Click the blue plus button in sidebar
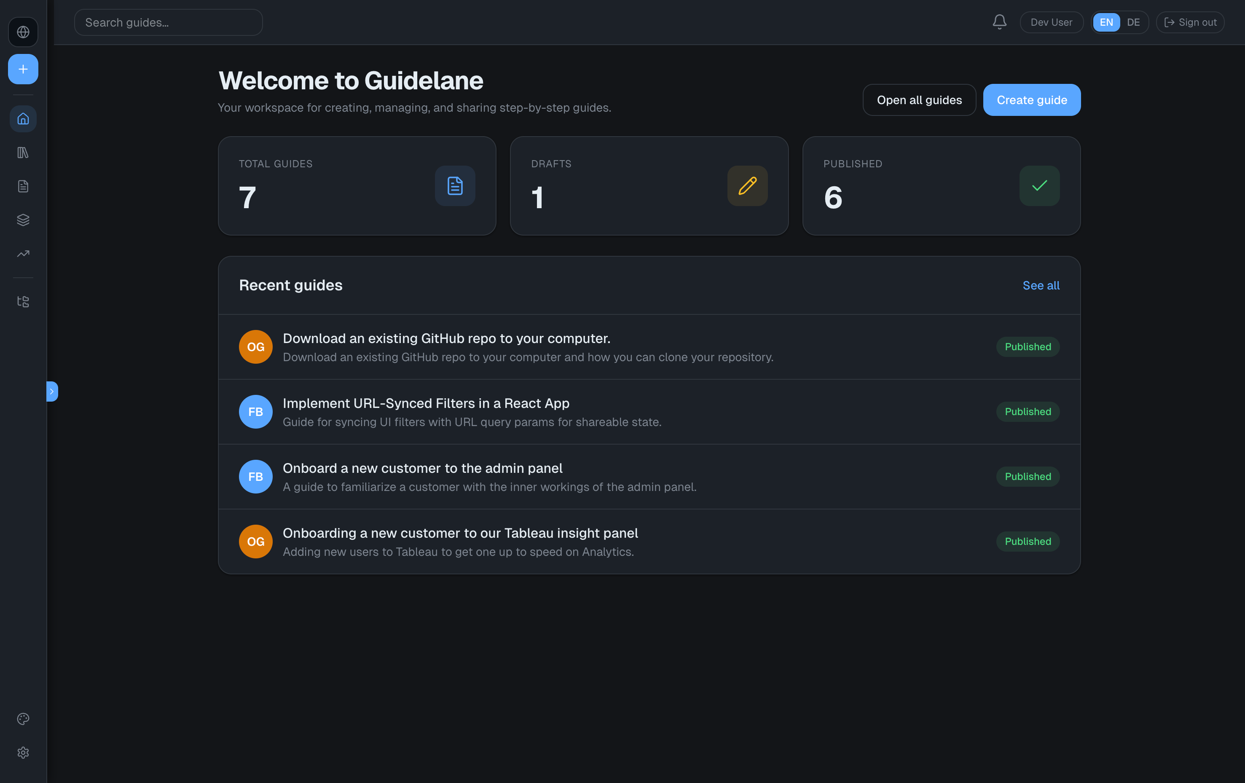This screenshot has height=783, width=1245. (23, 69)
